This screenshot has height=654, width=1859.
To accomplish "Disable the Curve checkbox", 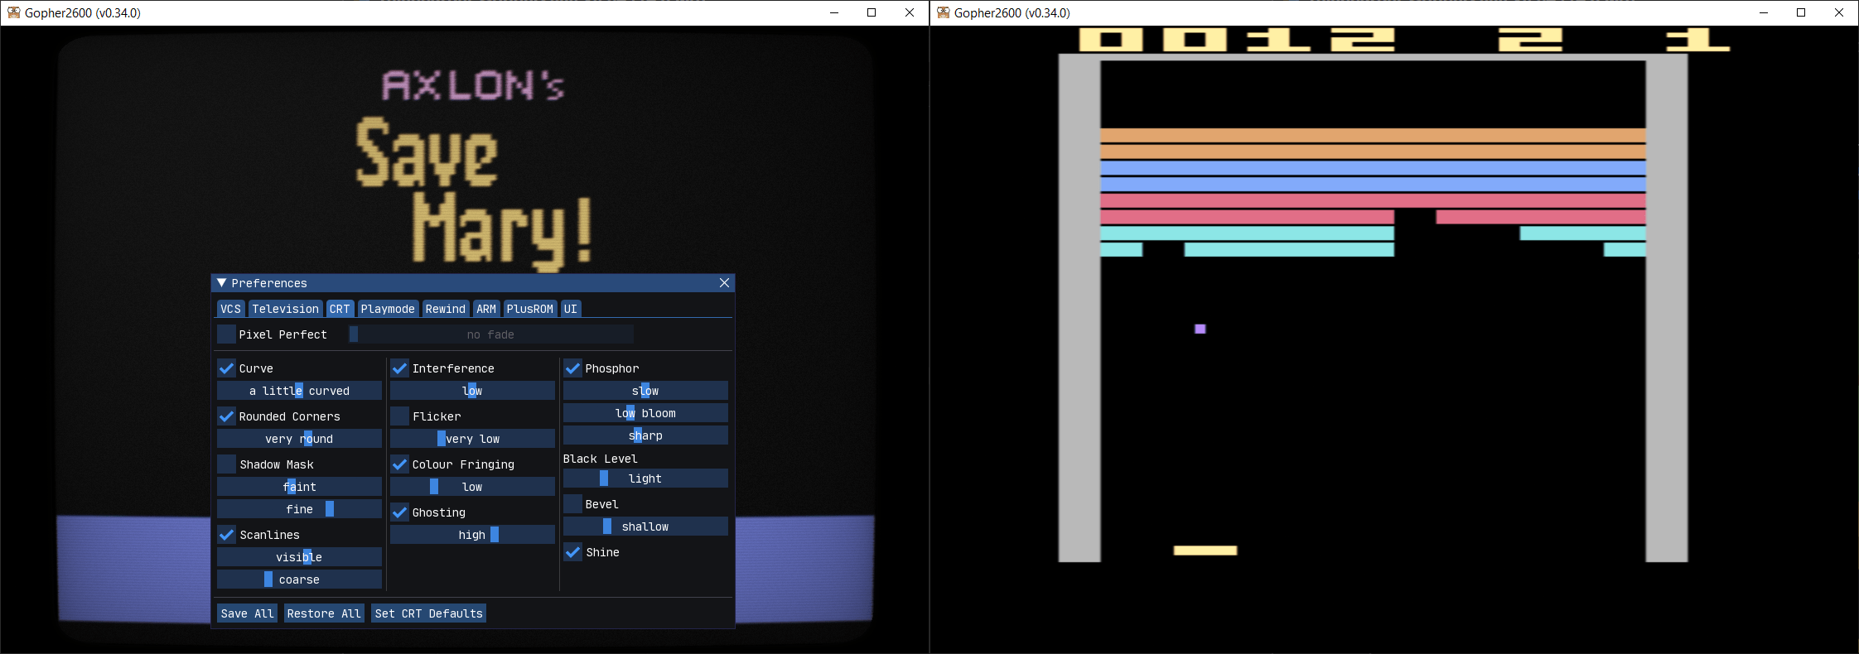I will click(226, 368).
